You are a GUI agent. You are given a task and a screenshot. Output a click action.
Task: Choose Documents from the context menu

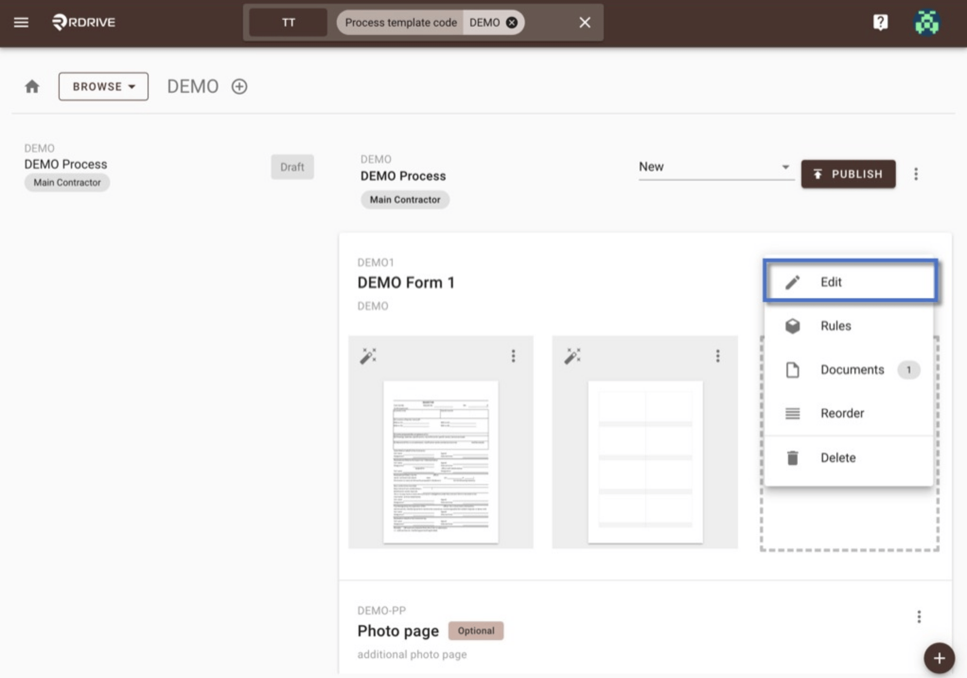point(849,369)
